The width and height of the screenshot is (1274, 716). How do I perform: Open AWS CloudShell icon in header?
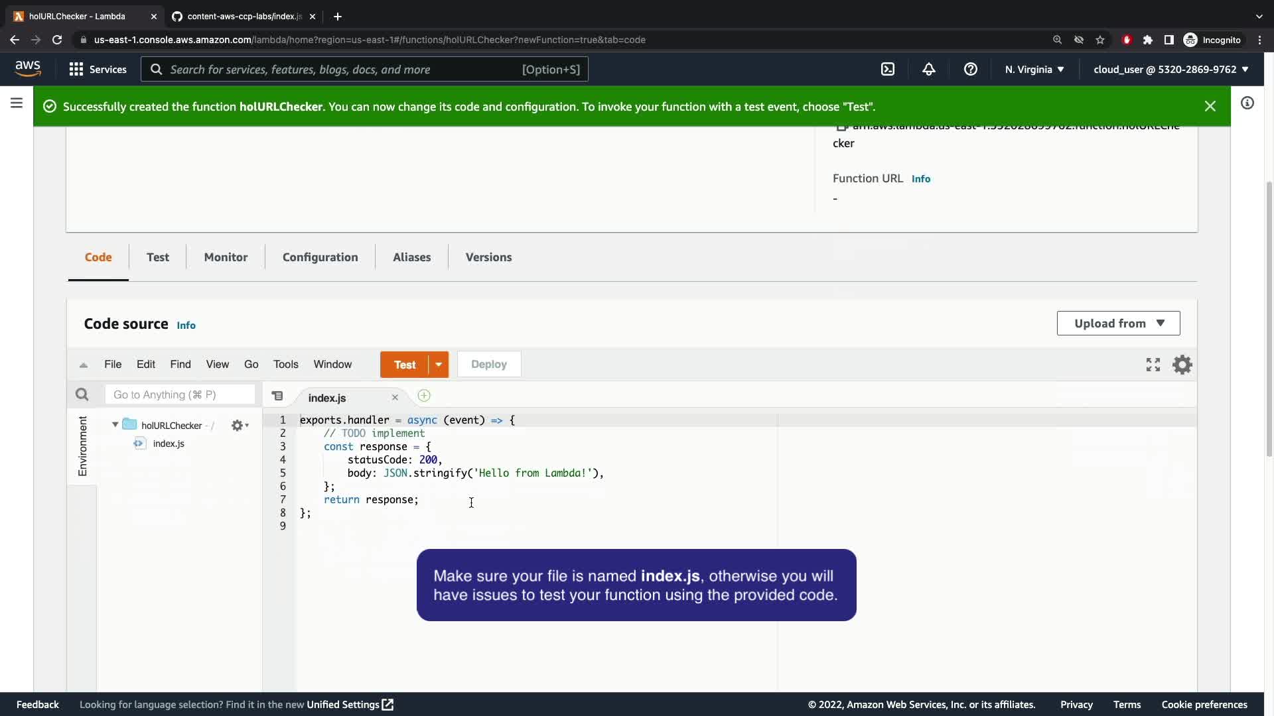point(888,70)
